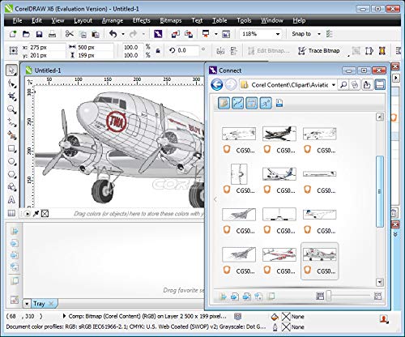Copy the selection to the clipboard
This screenshot has height=337, width=405.
83,34
